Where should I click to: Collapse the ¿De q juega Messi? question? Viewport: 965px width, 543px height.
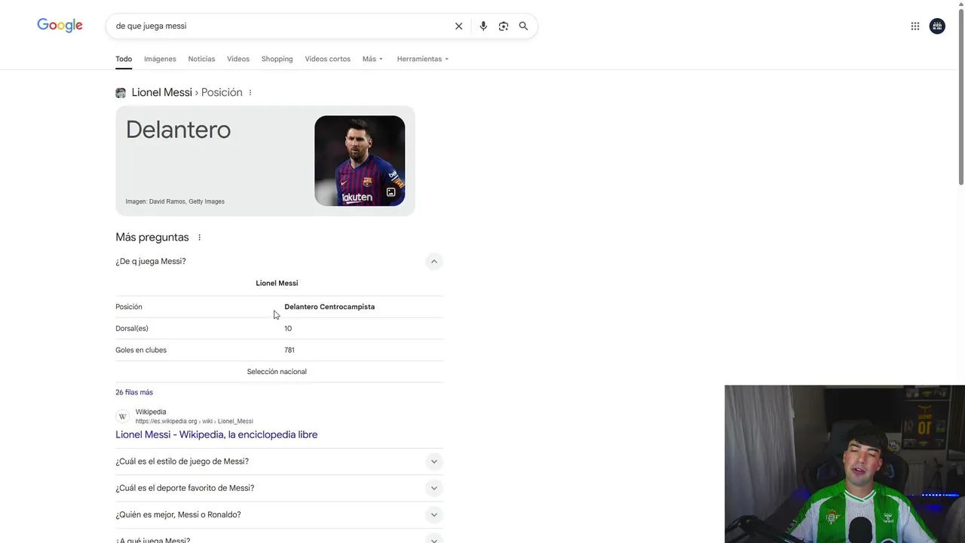433,262
